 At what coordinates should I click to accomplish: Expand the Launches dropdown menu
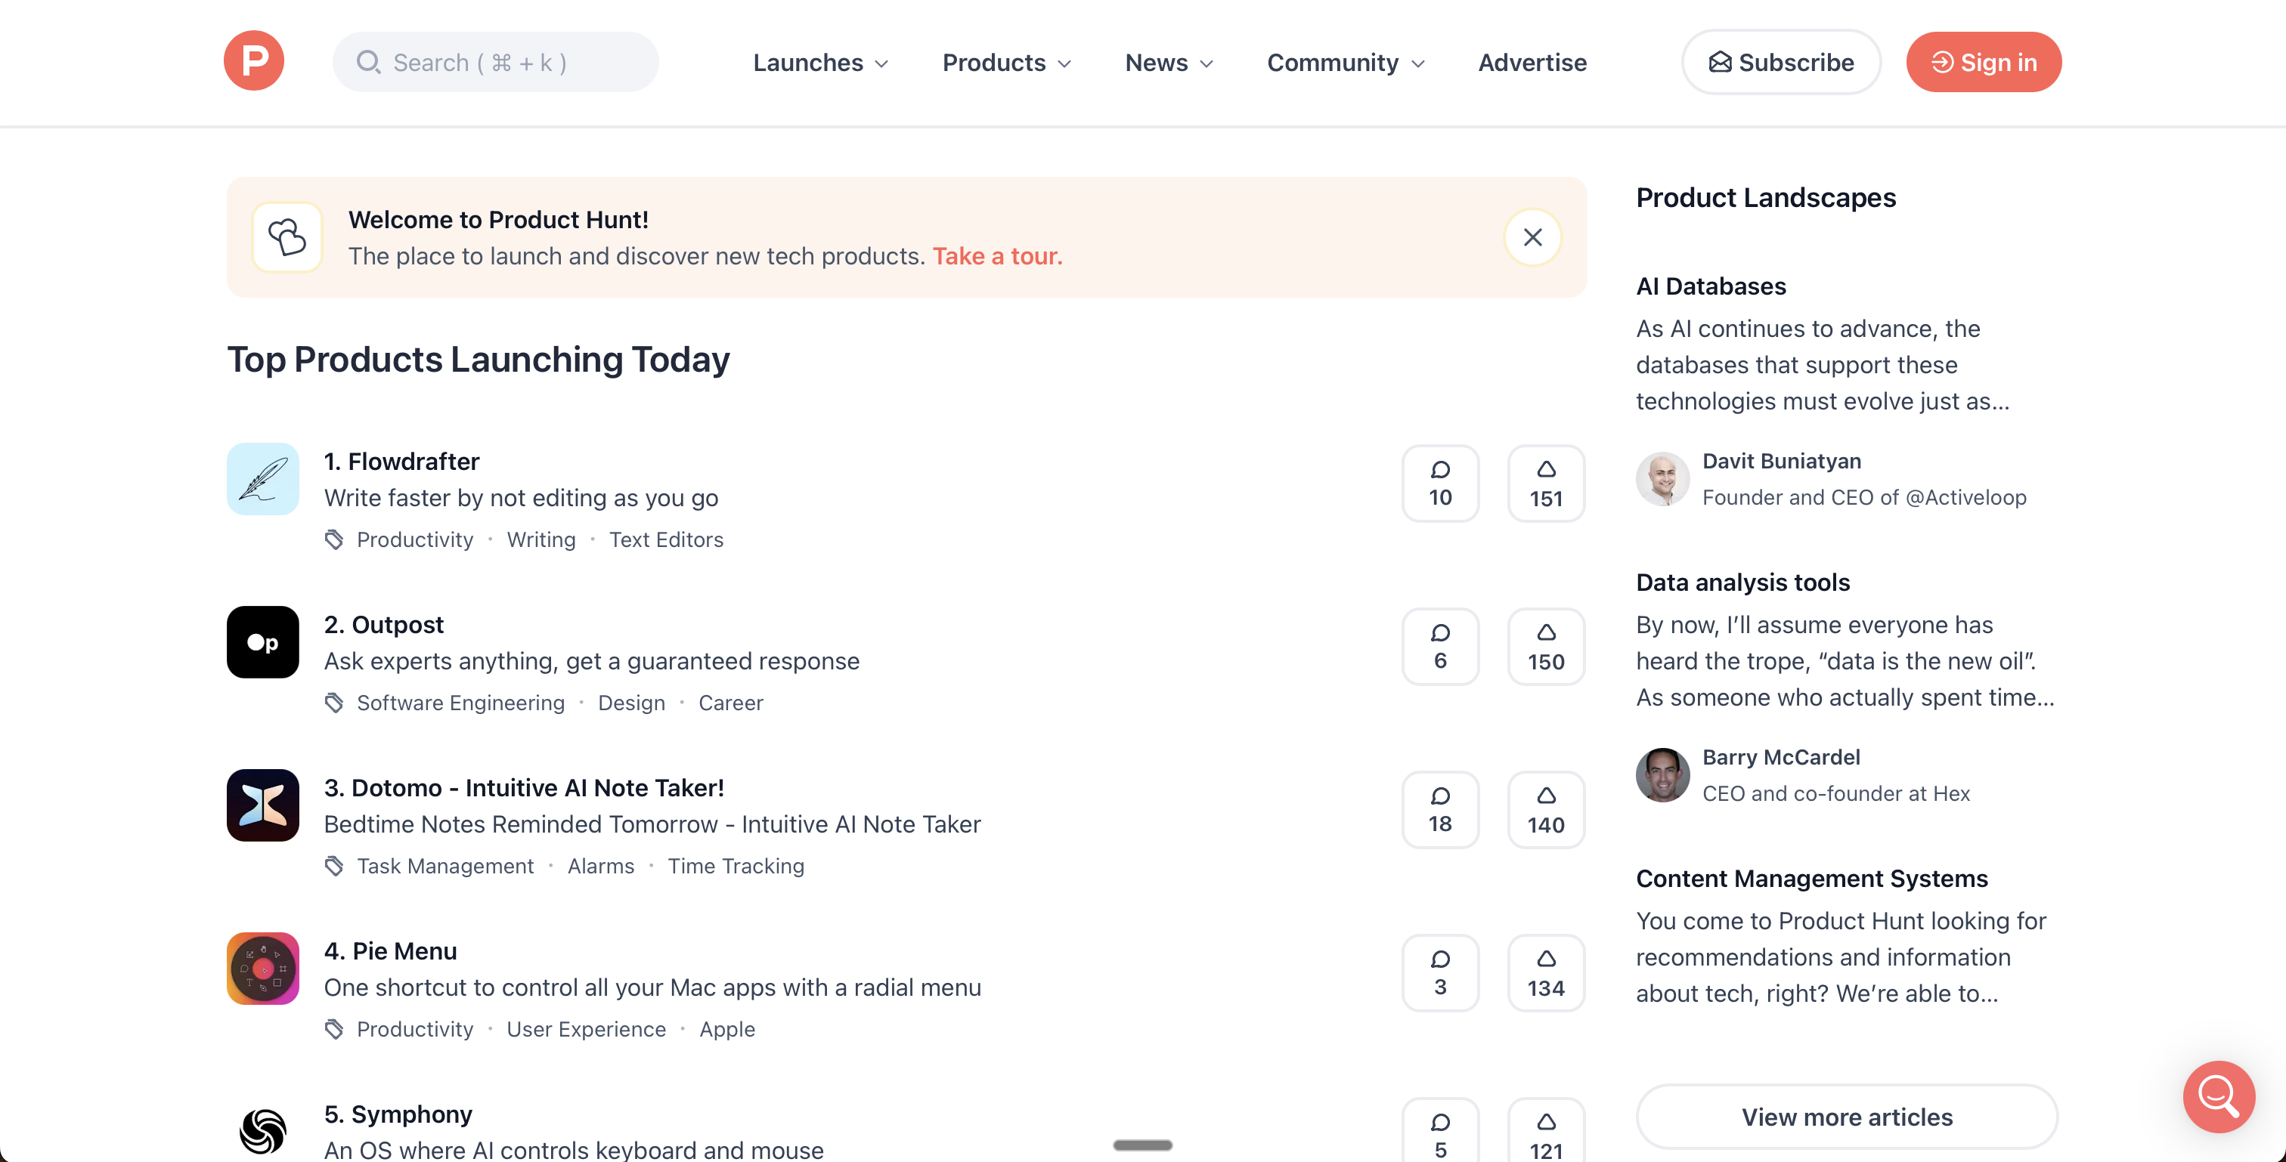(x=820, y=62)
